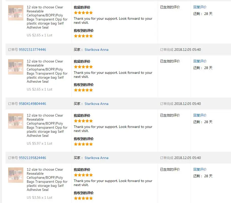Open product thumbnail for the US $5.97 item
This screenshot has height=203, width=231.
(16, 121)
